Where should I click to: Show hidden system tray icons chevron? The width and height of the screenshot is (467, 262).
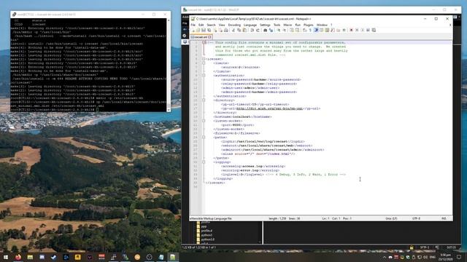pos(385,257)
